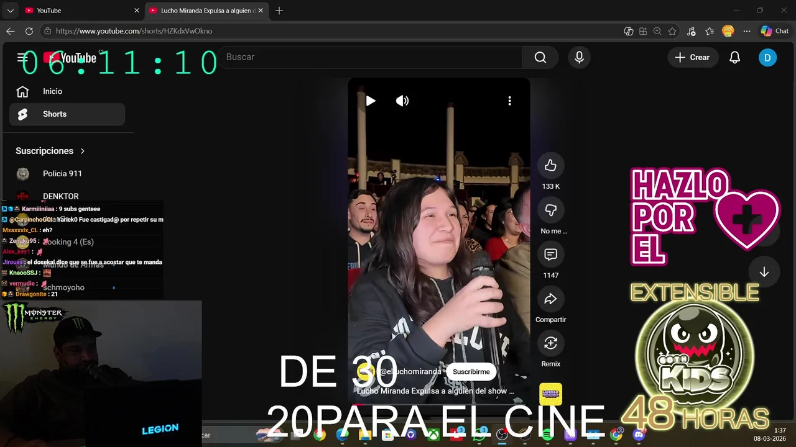Open the @eluchomiranda channel link
This screenshot has height=447, width=796.
[x=410, y=371]
